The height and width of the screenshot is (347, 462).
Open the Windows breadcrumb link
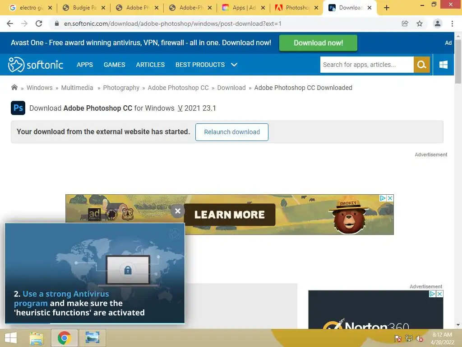point(40,88)
